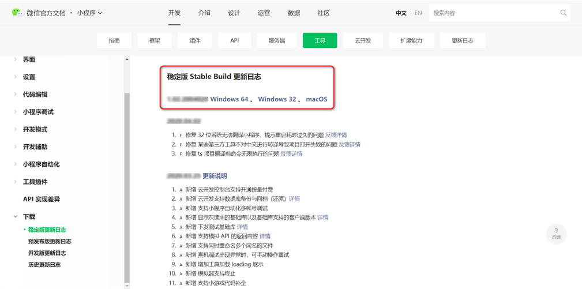Image resolution: width=582 pixels, height=289 pixels.
Task: Click the search magnifier icon
Action: tap(563, 13)
